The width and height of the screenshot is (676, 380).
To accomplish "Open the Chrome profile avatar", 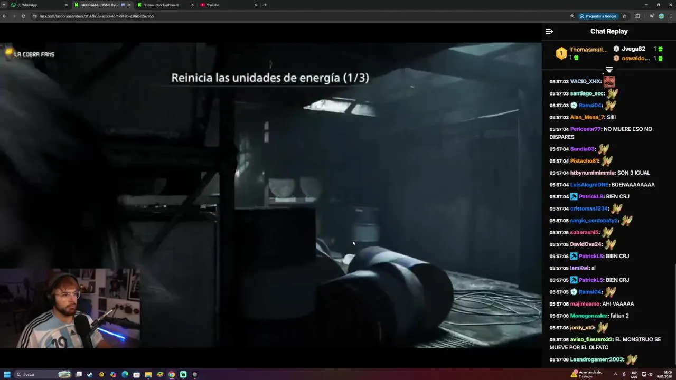I will (661, 16).
